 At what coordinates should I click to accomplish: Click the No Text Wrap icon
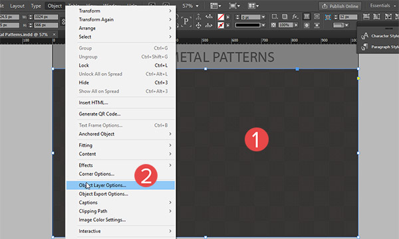(307, 17)
